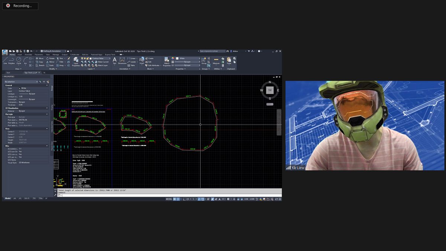The image size is (446, 251).
Task: Switch to the Start file tab
Action: [8, 73]
